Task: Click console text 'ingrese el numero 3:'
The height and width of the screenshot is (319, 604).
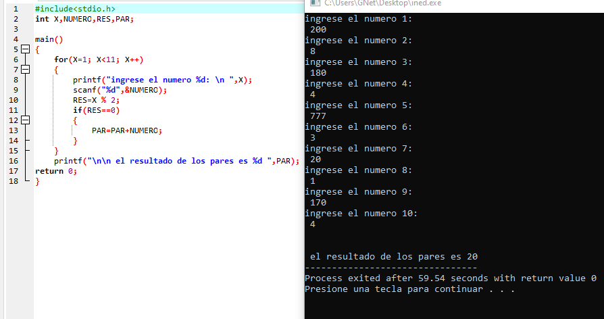Action: click(359, 62)
